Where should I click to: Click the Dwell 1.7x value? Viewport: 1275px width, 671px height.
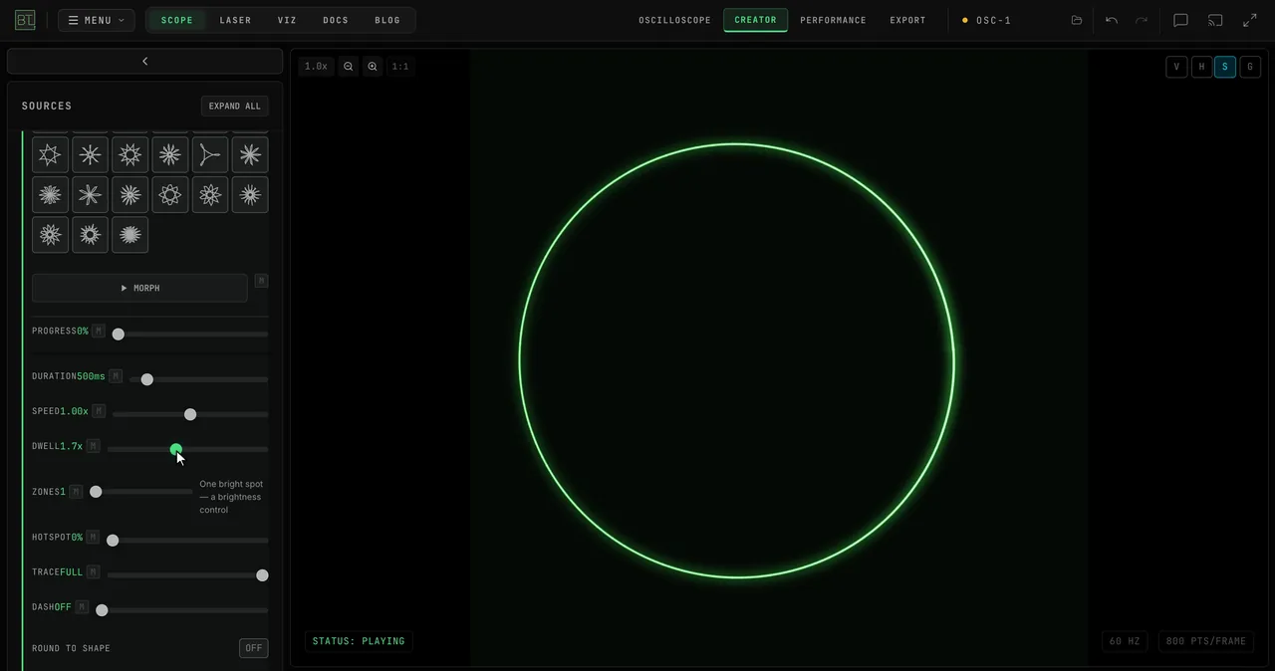(71, 446)
